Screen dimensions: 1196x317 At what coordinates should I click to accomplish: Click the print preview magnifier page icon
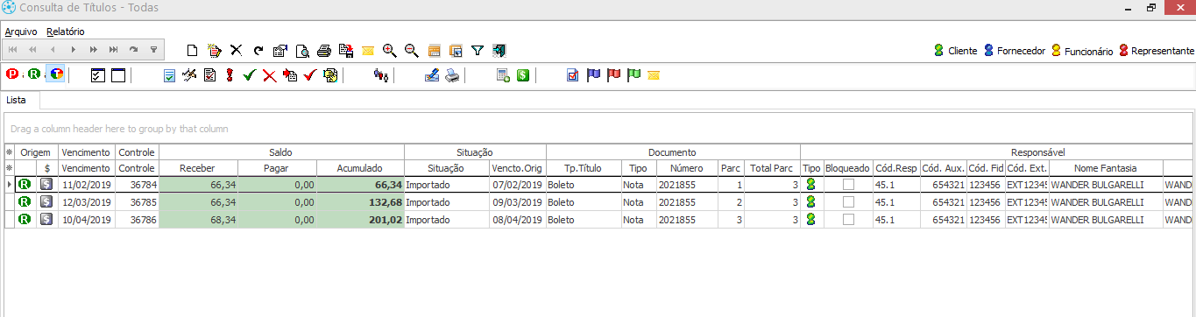(x=302, y=50)
